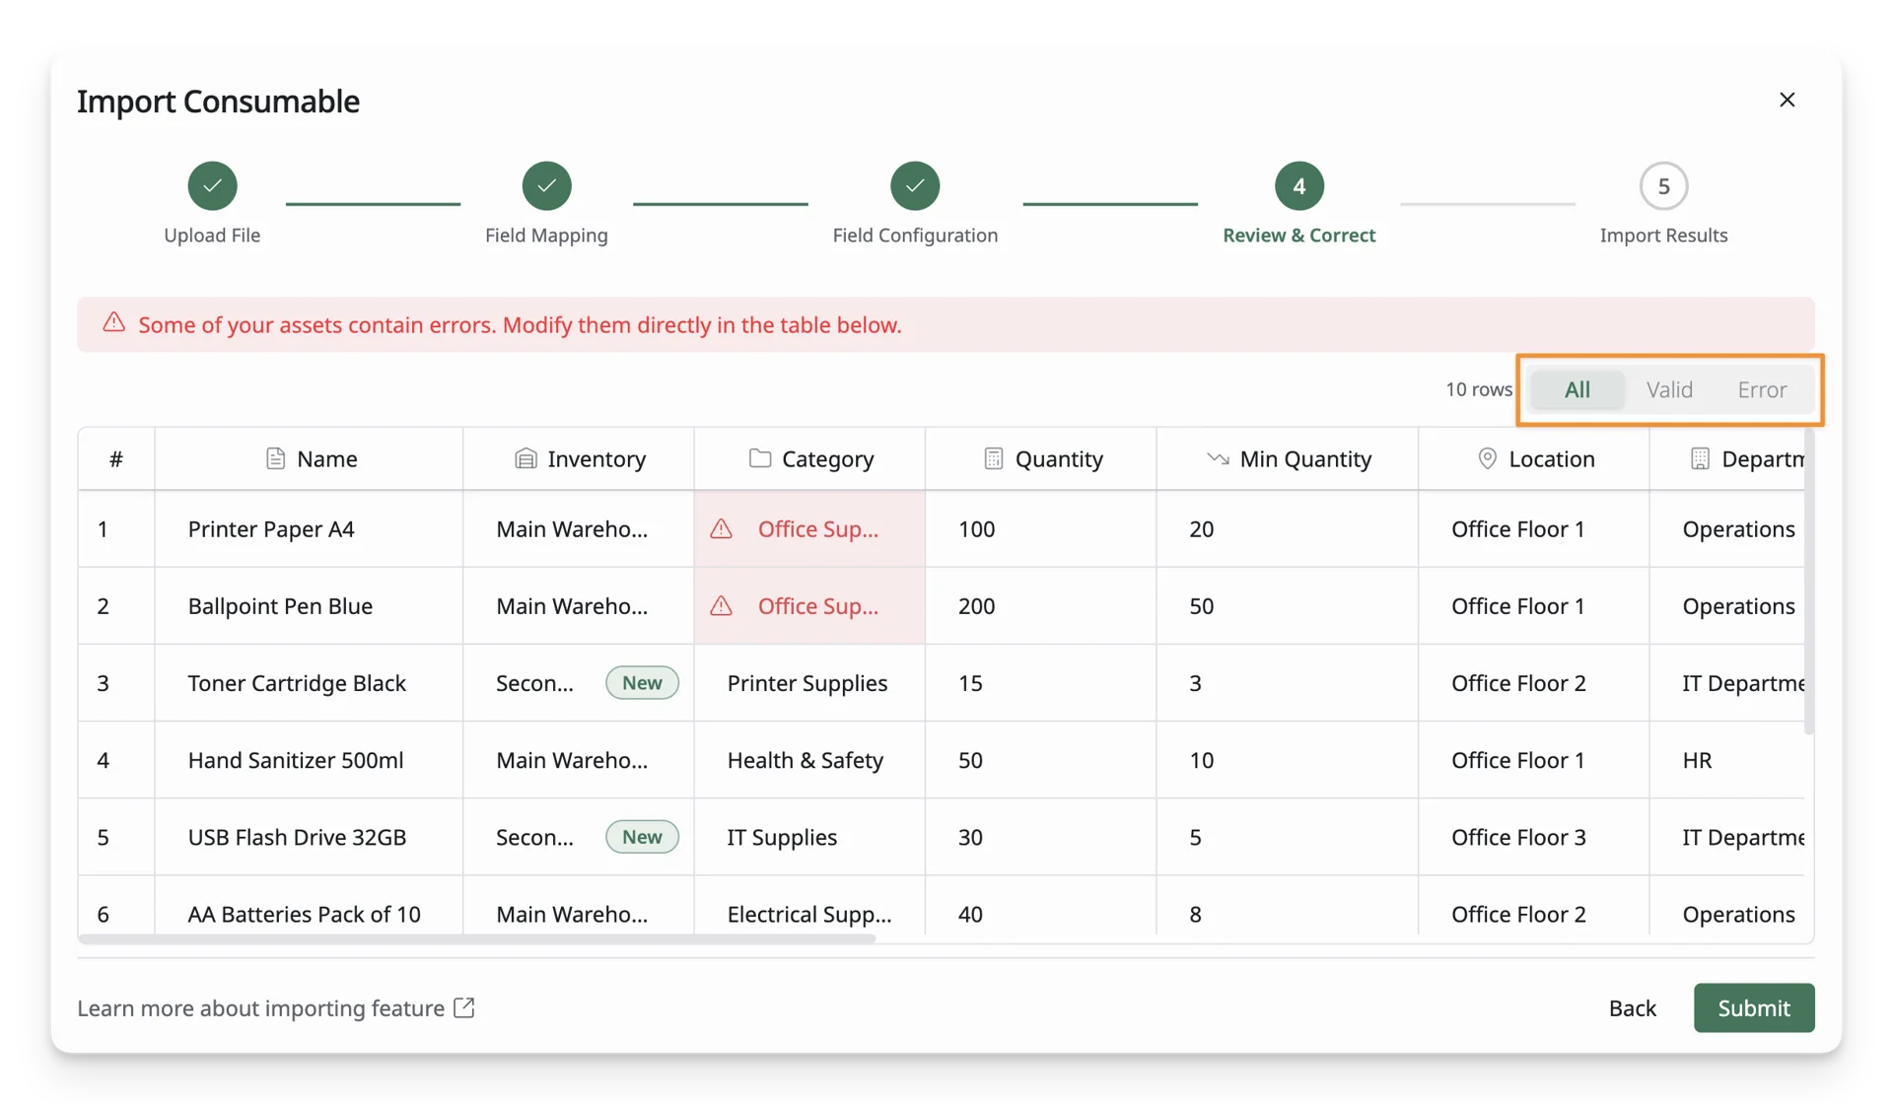Click the Hand Sanitizer 500ml name cell
This screenshot has width=1893, height=1104.
point(309,759)
